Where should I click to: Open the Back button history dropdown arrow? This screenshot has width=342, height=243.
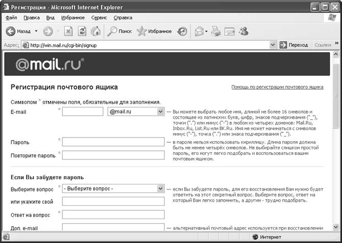pyautogui.click(x=36, y=31)
